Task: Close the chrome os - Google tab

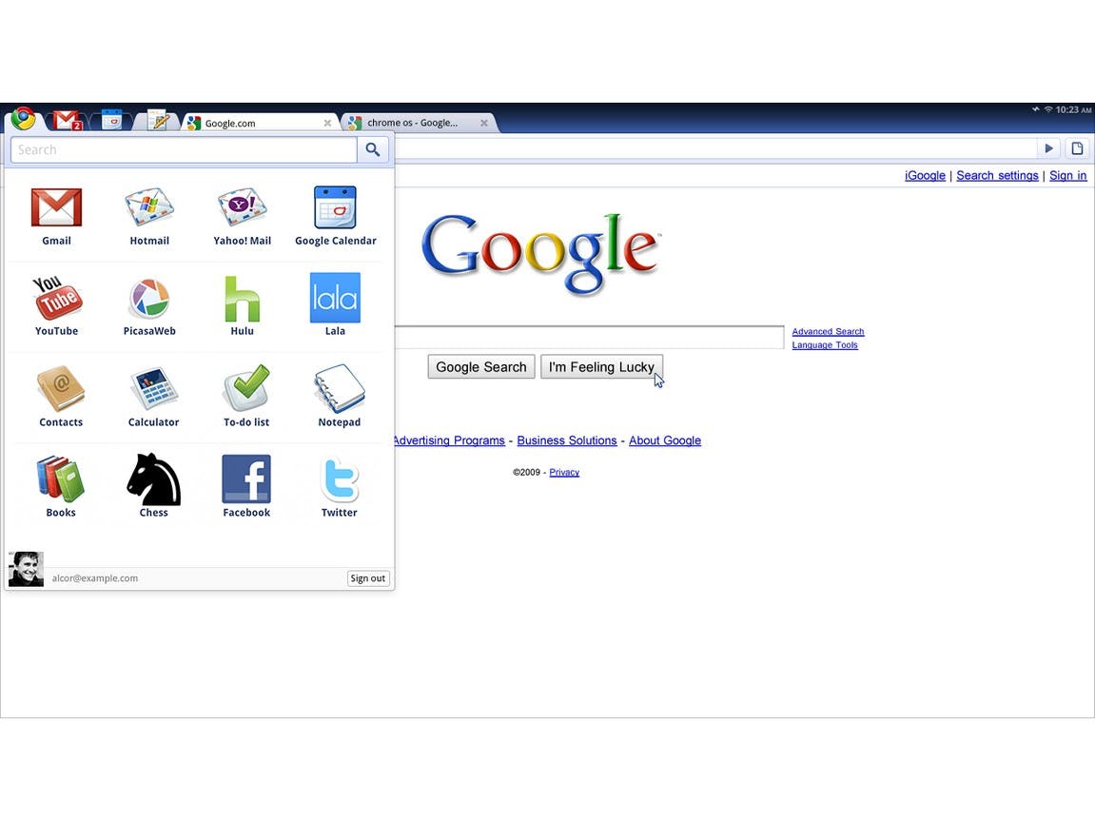Action: point(484,123)
